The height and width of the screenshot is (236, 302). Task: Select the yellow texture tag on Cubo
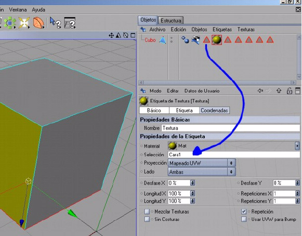tap(217, 40)
